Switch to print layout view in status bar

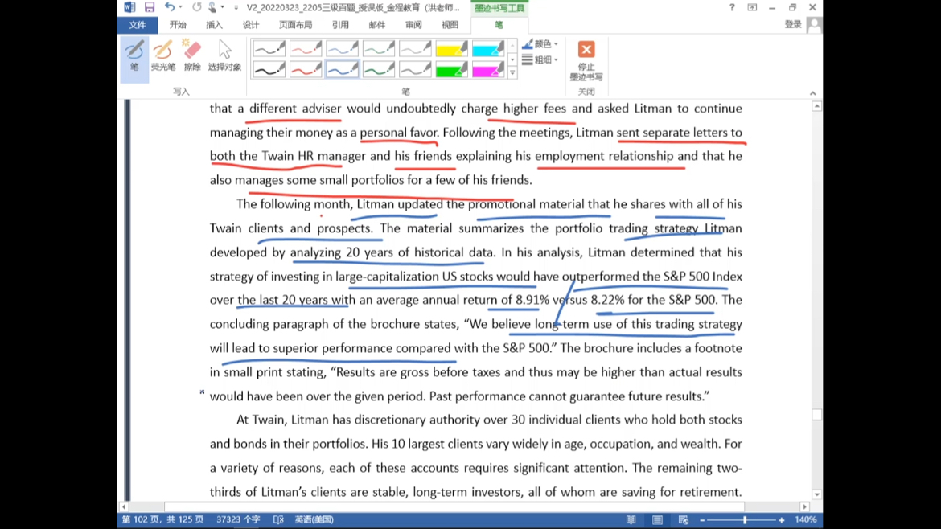[657, 520]
